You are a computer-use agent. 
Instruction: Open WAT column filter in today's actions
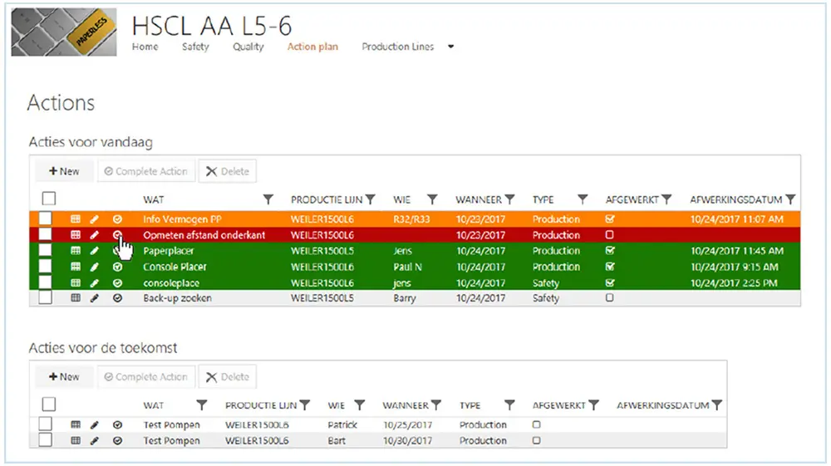pyautogui.click(x=268, y=199)
